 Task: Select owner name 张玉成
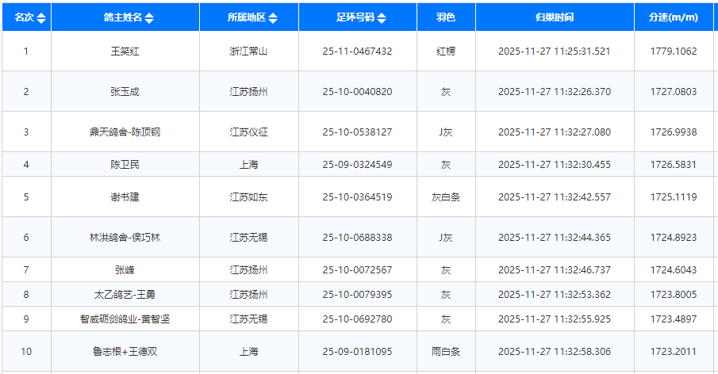(125, 92)
